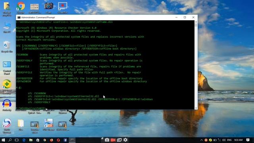Image resolution: width=254 pixels, height=143 pixels.
Task: Open Firefox from the taskbar
Action: tap(52, 140)
